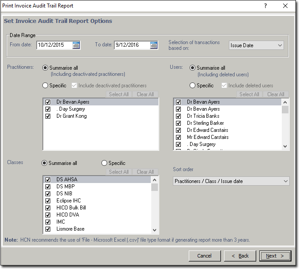Click the From date input field

click(x=54, y=45)
